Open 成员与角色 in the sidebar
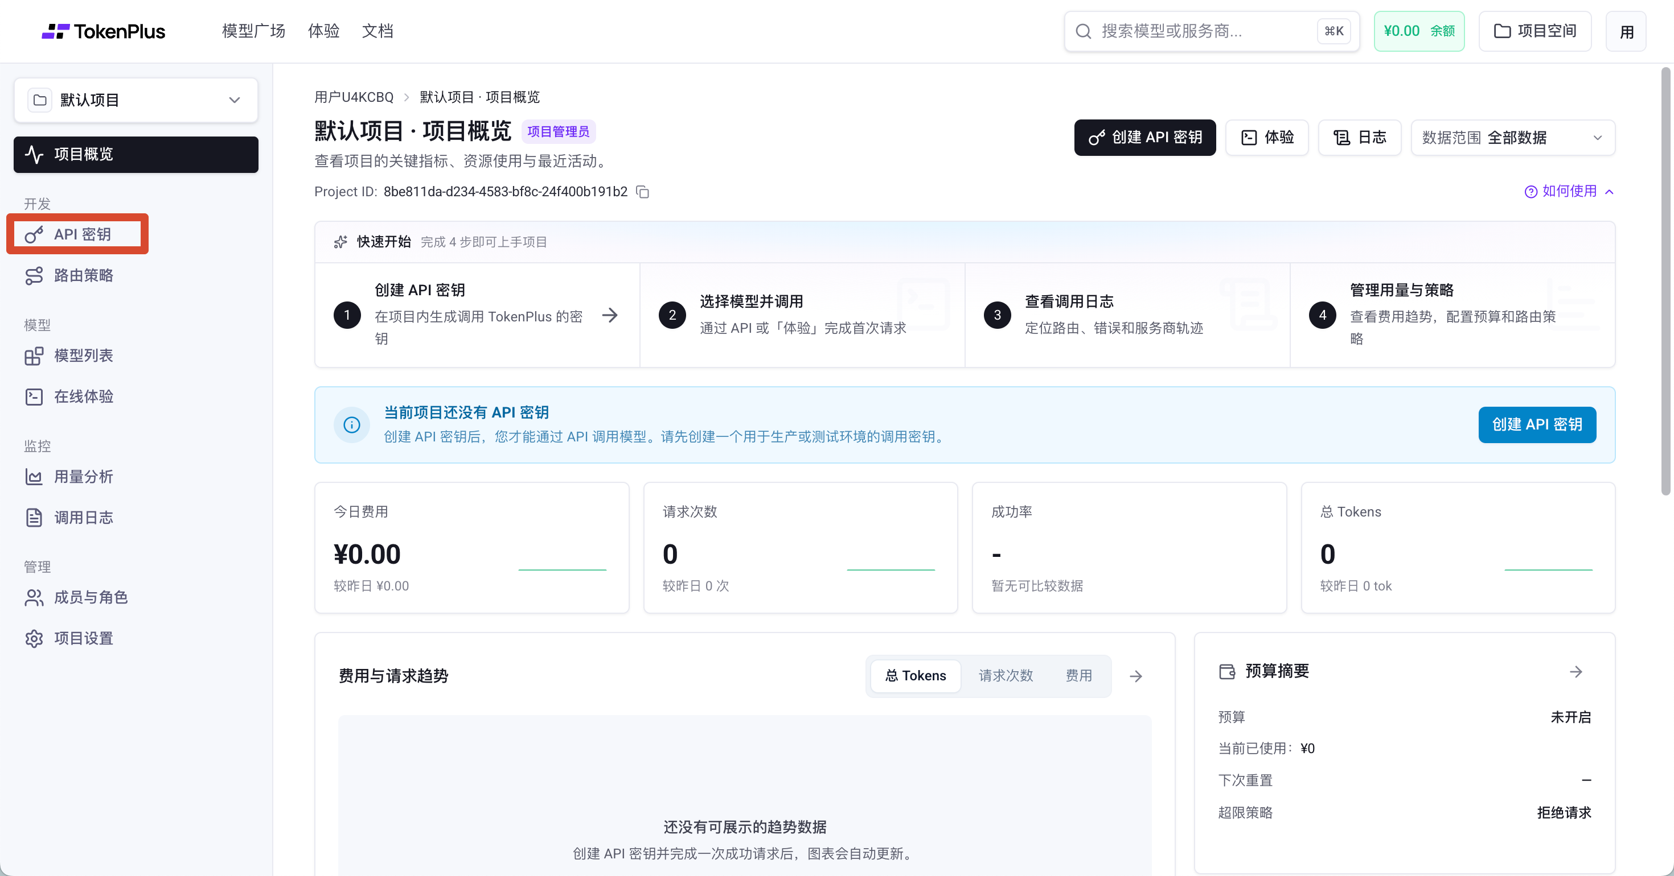This screenshot has width=1674, height=876. [x=136, y=597]
